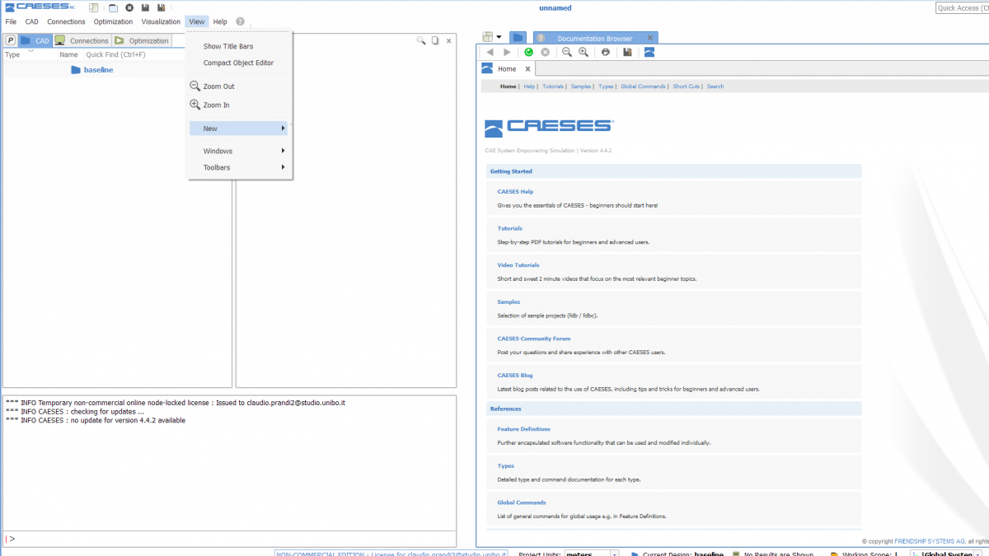989x556 pixels.
Task: Click the Quick Access search field
Action: click(x=962, y=7)
